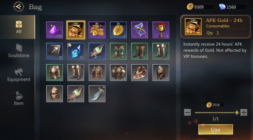Select the brown wizard hat item

[x=140, y=72]
